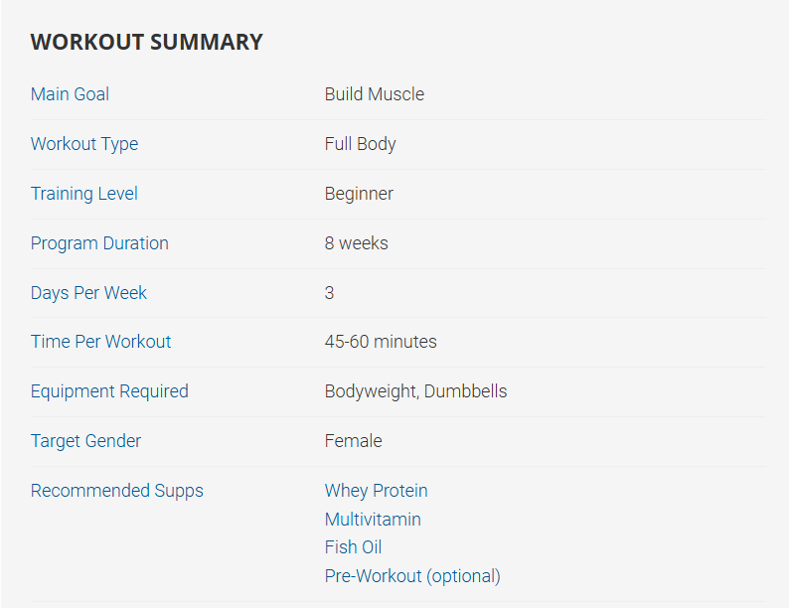
Task: Select the 45-60 minutes value text
Action: (x=381, y=342)
